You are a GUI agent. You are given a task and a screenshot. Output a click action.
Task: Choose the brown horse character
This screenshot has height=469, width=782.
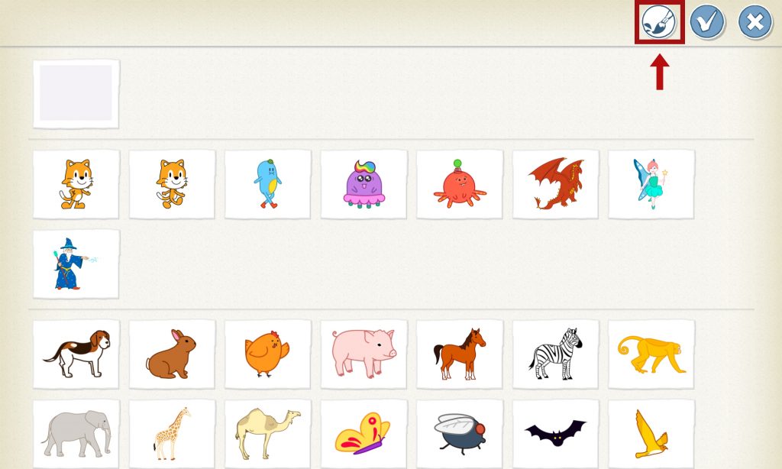[460, 354]
